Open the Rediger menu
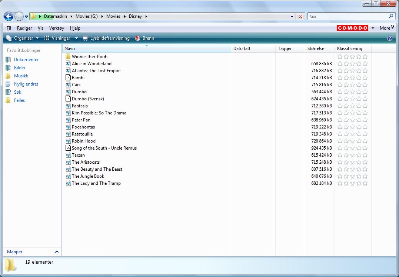The image size is (399, 277). (24, 28)
